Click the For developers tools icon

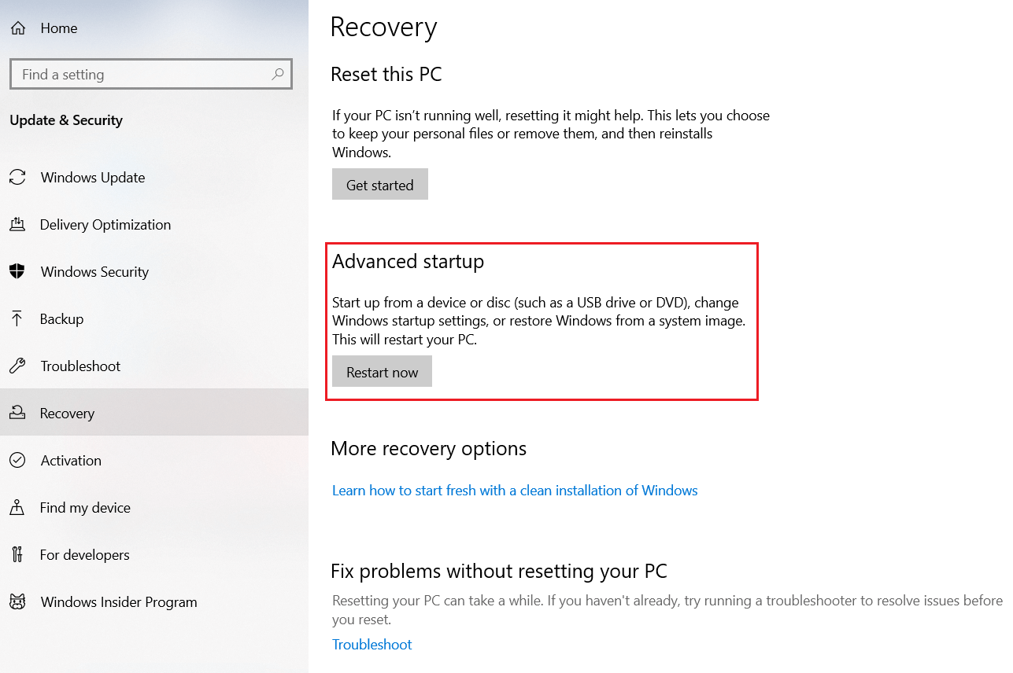click(x=17, y=555)
